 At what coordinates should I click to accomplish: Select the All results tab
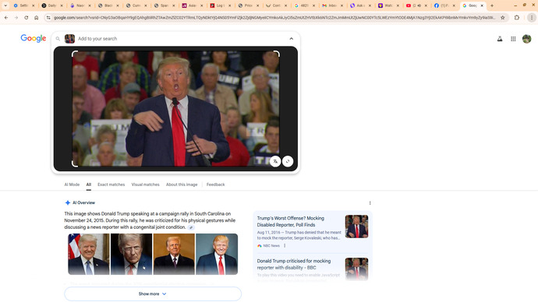89,184
